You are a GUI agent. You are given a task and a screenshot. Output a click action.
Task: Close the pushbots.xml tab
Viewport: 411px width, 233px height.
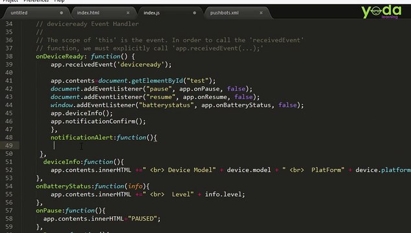click(x=261, y=13)
